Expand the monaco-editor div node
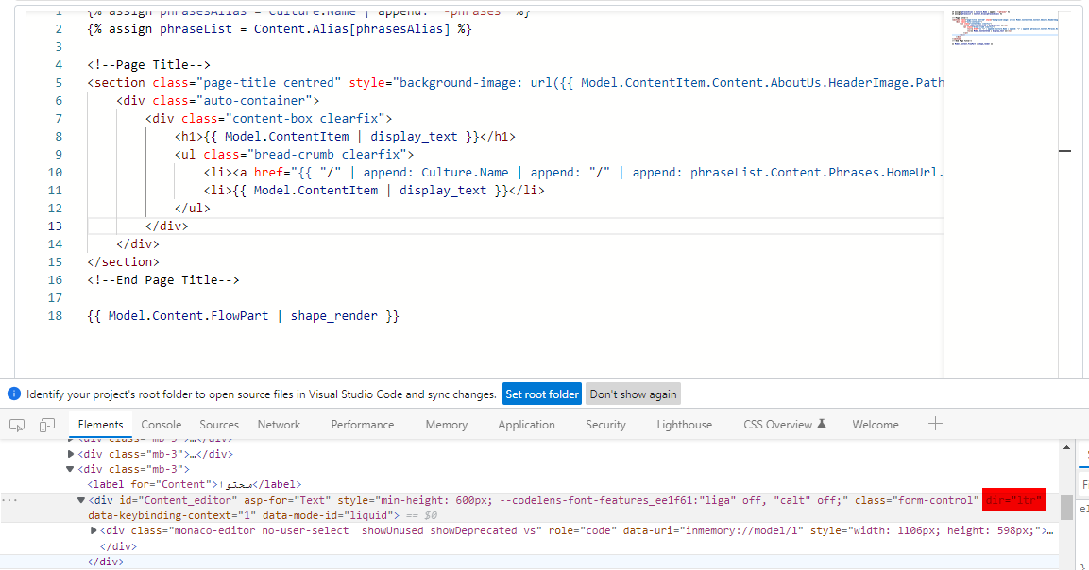1089x570 pixels. [x=92, y=529]
